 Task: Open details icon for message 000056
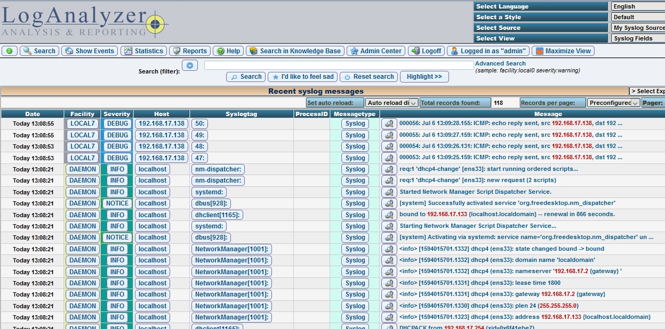(389, 124)
